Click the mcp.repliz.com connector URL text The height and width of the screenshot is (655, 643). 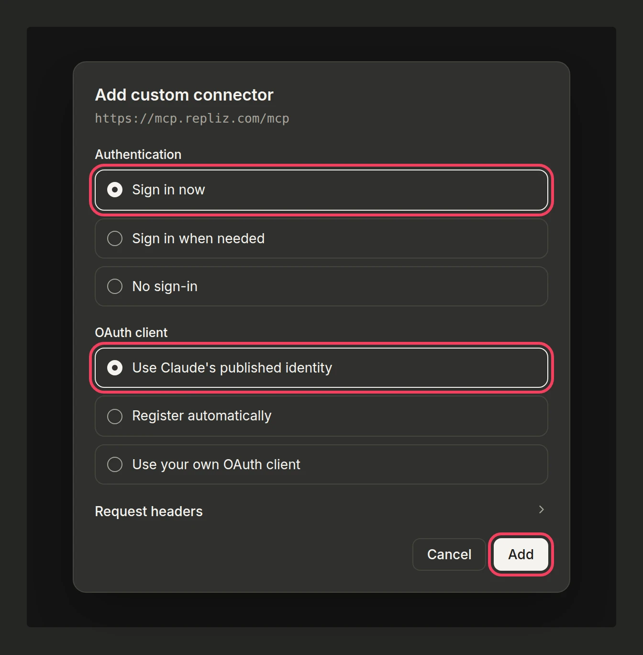[192, 118]
